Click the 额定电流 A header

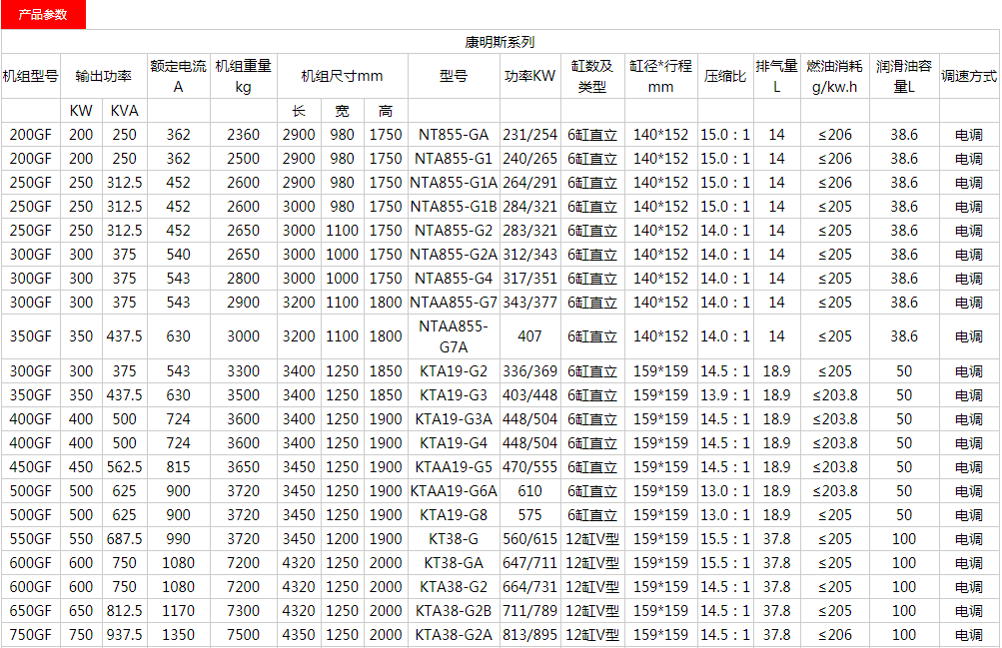point(178,76)
